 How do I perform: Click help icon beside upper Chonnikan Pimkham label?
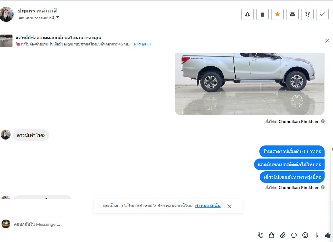click(323, 121)
